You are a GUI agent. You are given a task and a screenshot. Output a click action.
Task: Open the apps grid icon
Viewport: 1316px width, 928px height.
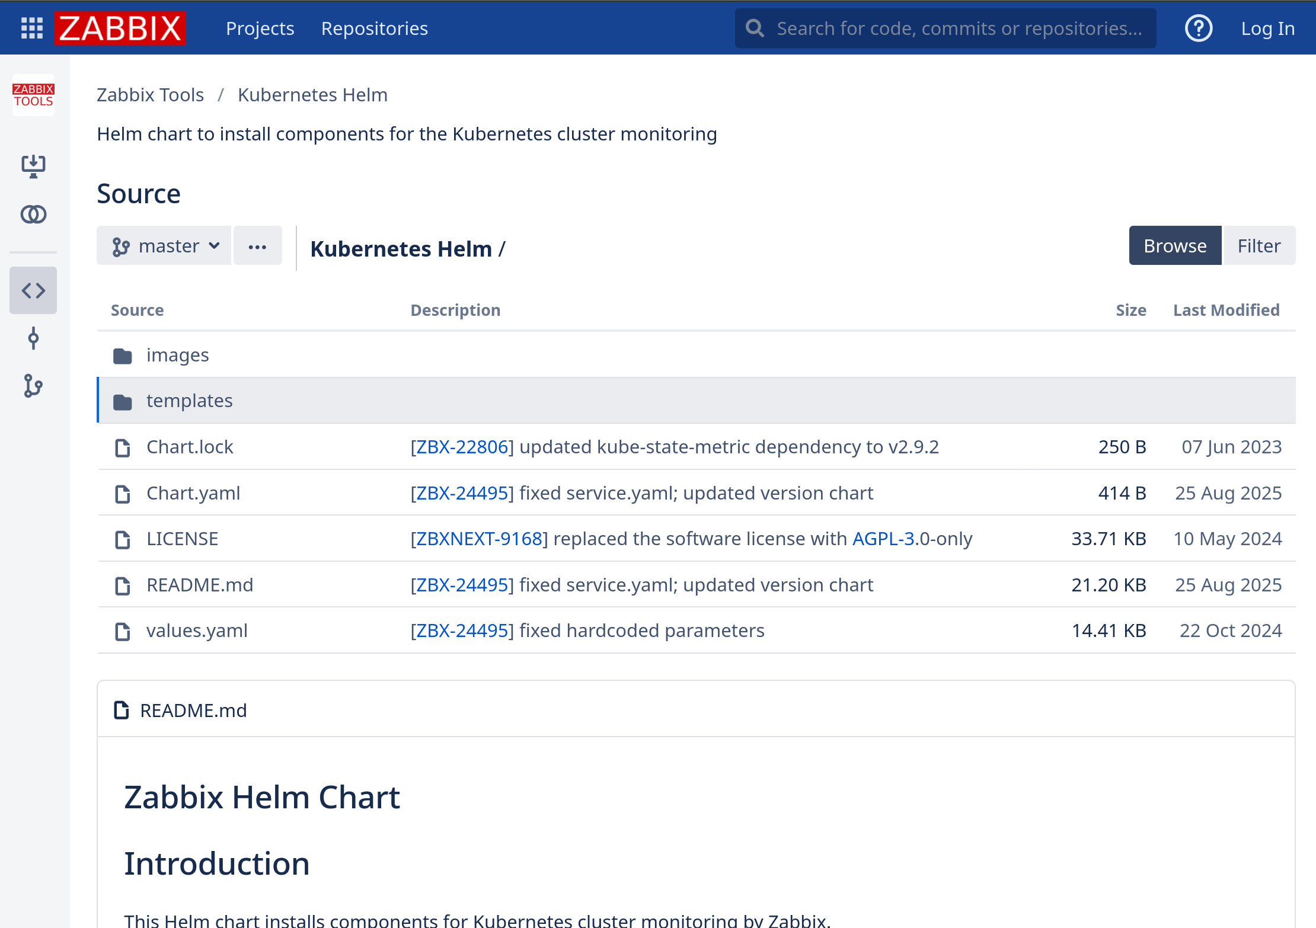31,28
